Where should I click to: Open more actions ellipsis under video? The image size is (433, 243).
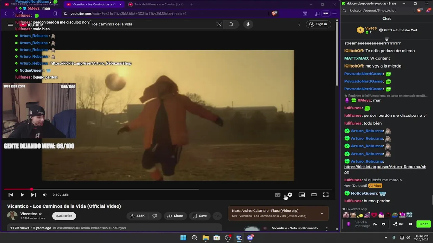coord(217,216)
